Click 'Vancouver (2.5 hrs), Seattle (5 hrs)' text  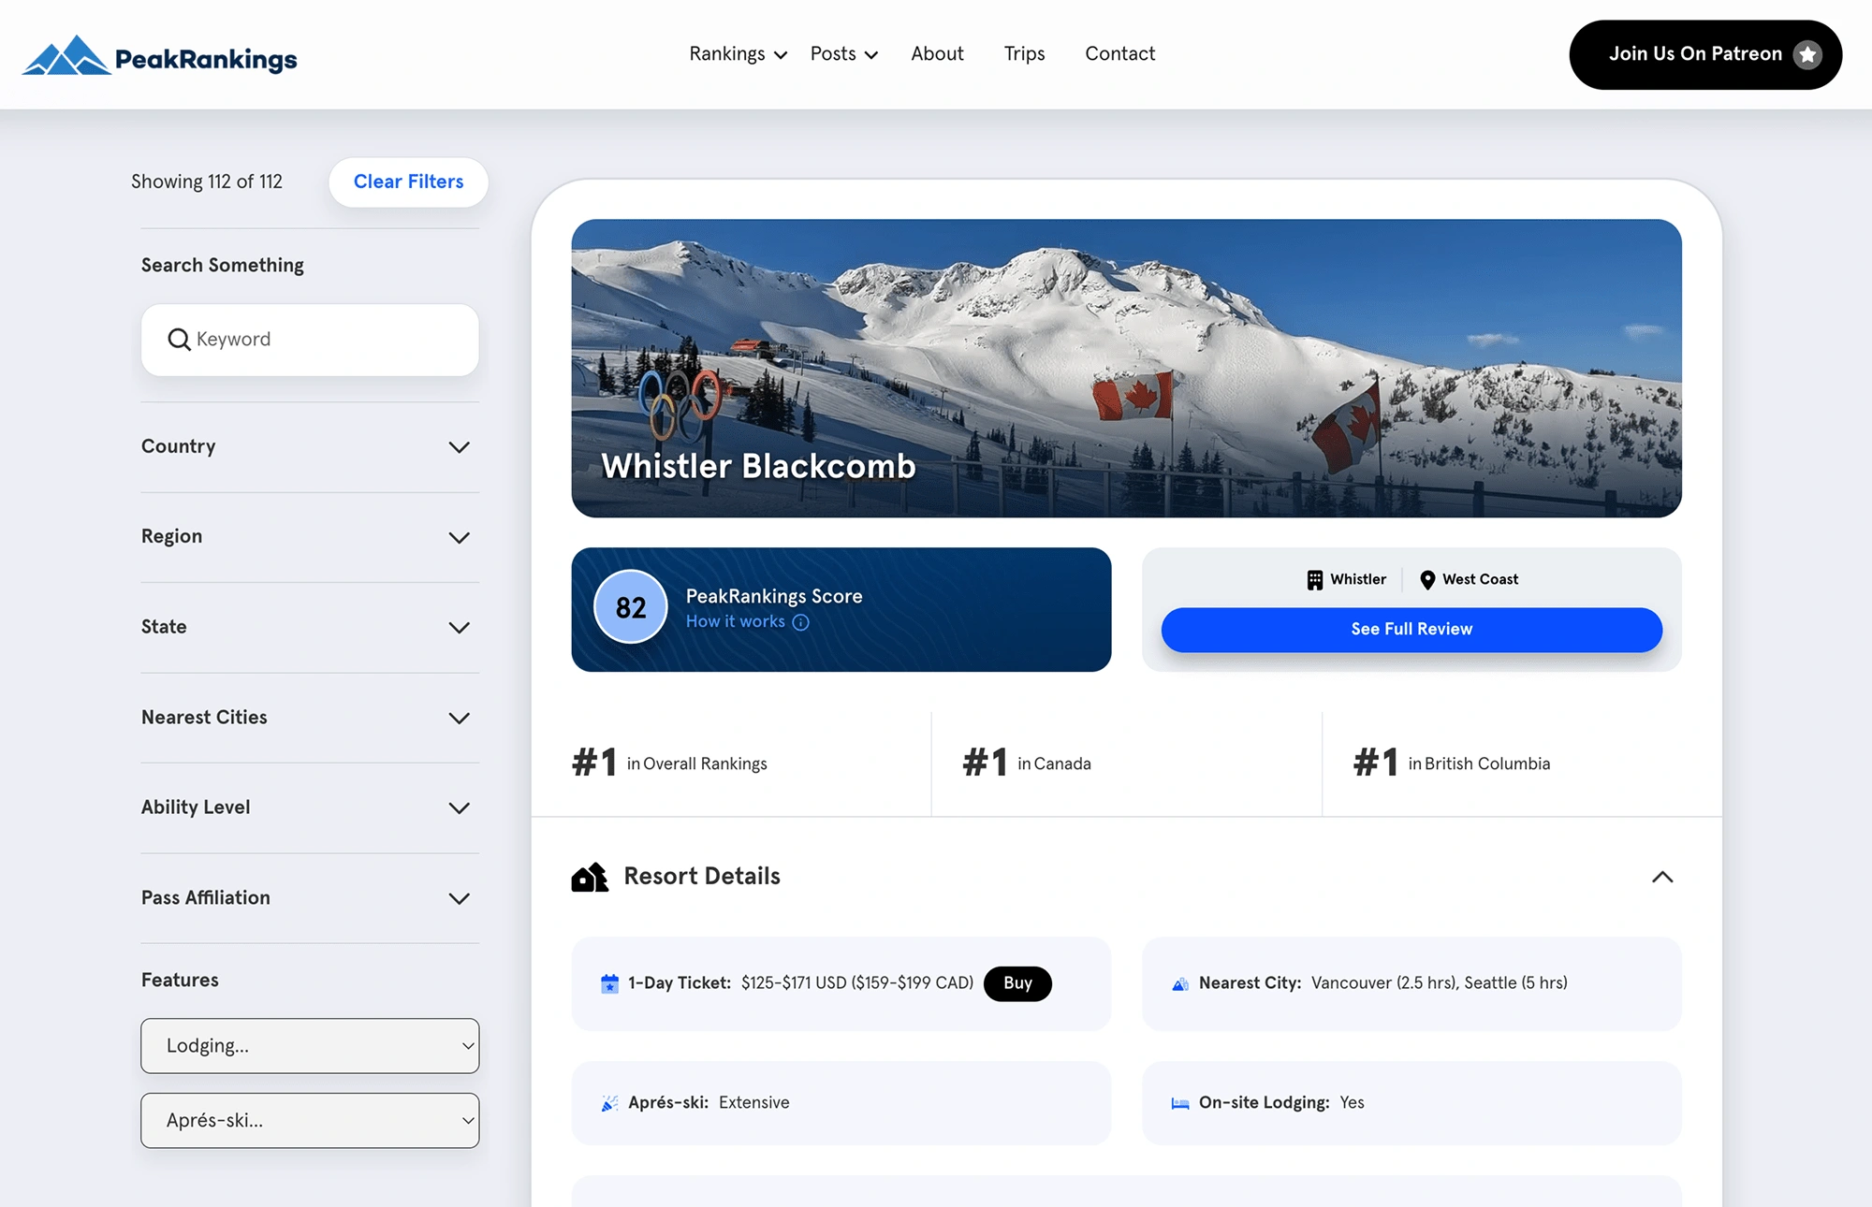(x=1439, y=983)
